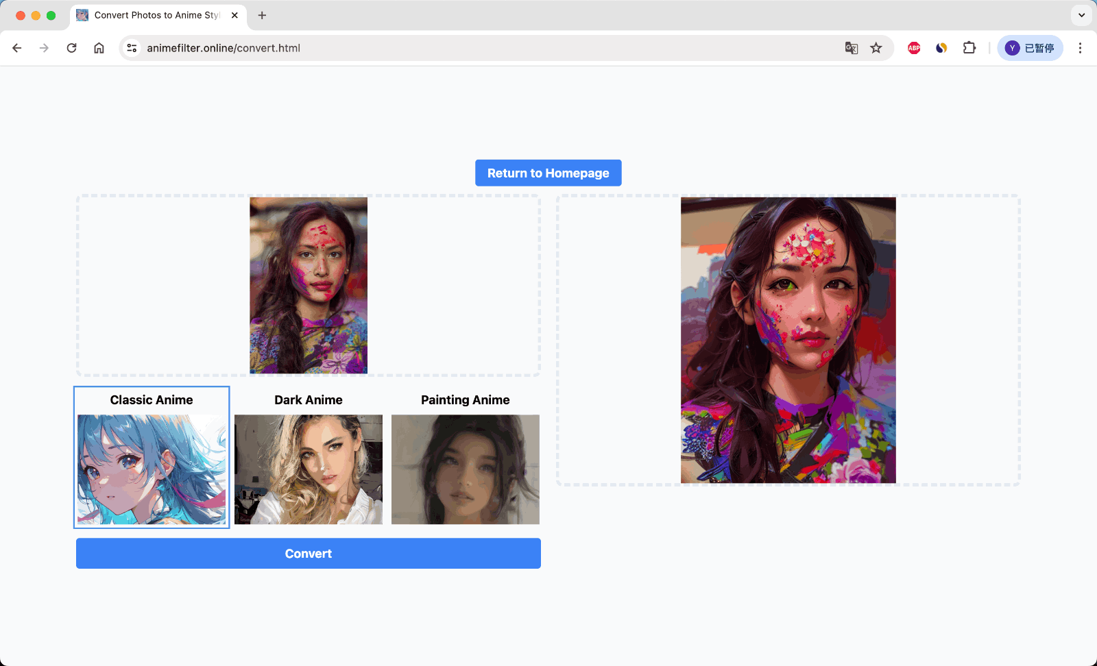Open the paused profile menu
Viewport: 1097px width, 666px height.
(1030, 48)
